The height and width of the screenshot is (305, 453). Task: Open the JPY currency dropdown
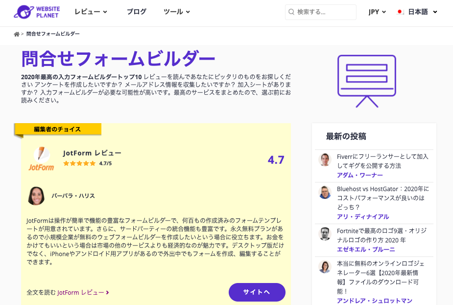click(x=377, y=12)
